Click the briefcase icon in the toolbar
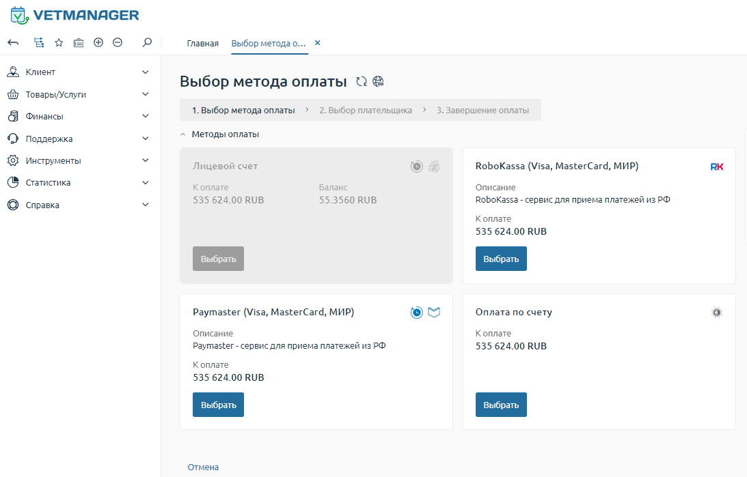 pyautogui.click(x=79, y=42)
